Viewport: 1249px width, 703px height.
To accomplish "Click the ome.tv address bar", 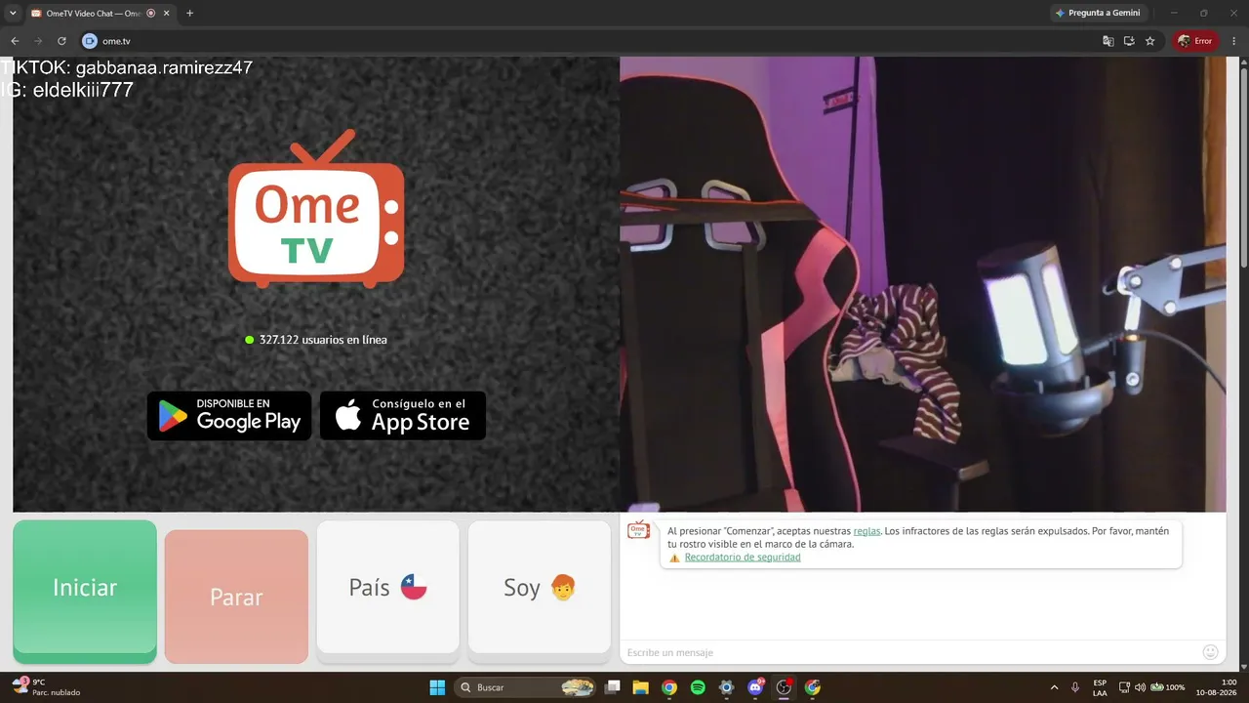I will pos(585,41).
